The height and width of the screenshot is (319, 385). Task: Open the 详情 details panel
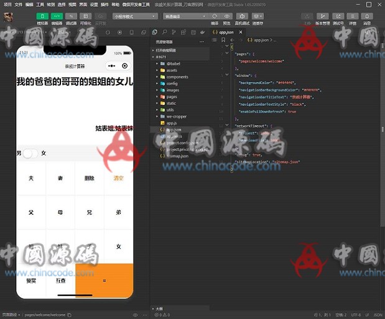pos(353,16)
